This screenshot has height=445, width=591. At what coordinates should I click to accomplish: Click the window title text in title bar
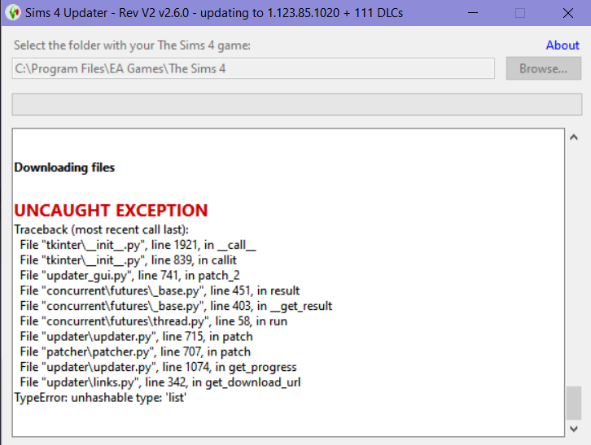coord(216,13)
